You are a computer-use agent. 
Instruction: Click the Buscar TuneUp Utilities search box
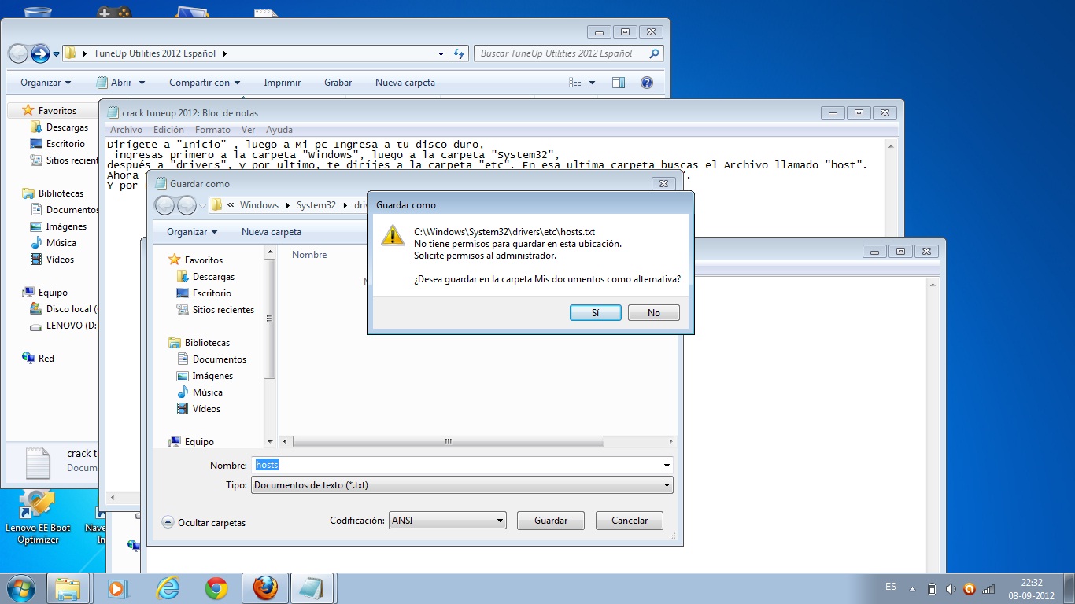pyautogui.click(x=568, y=53)
